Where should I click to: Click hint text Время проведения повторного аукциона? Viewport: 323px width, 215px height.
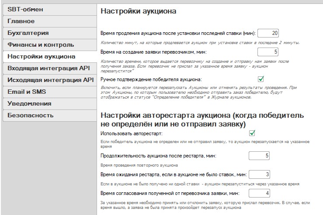[139, 165]
